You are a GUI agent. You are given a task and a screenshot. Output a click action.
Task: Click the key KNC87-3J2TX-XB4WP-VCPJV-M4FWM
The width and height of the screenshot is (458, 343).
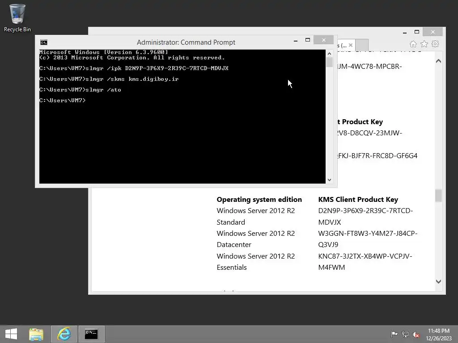pyautogui.click(x=365, y=262)
